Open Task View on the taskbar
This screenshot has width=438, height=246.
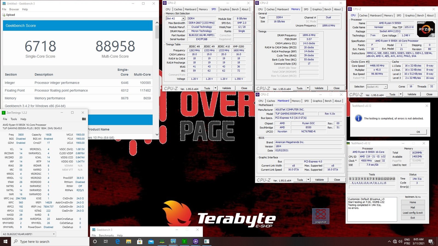[x=106, y=241]
